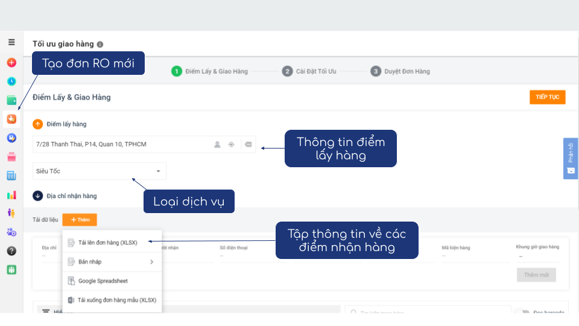
Task: Click the grey Thêm mới button
Action: (x=536, y=275)
